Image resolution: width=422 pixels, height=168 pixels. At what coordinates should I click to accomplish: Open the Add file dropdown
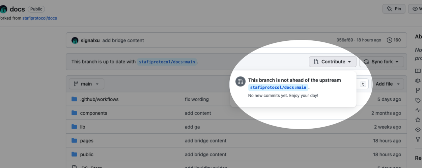tap(388, 84)
